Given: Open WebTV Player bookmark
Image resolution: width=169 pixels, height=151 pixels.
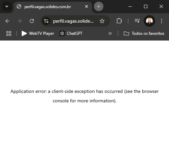Looking at the screenshot, I should click(x=38, y=33).
